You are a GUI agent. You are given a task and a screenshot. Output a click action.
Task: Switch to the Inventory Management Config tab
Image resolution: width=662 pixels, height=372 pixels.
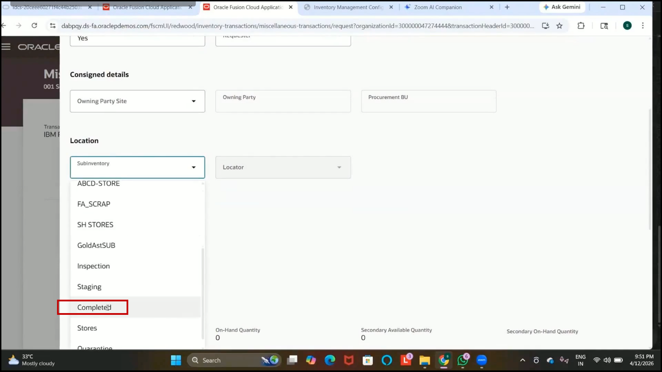(348, 7)
